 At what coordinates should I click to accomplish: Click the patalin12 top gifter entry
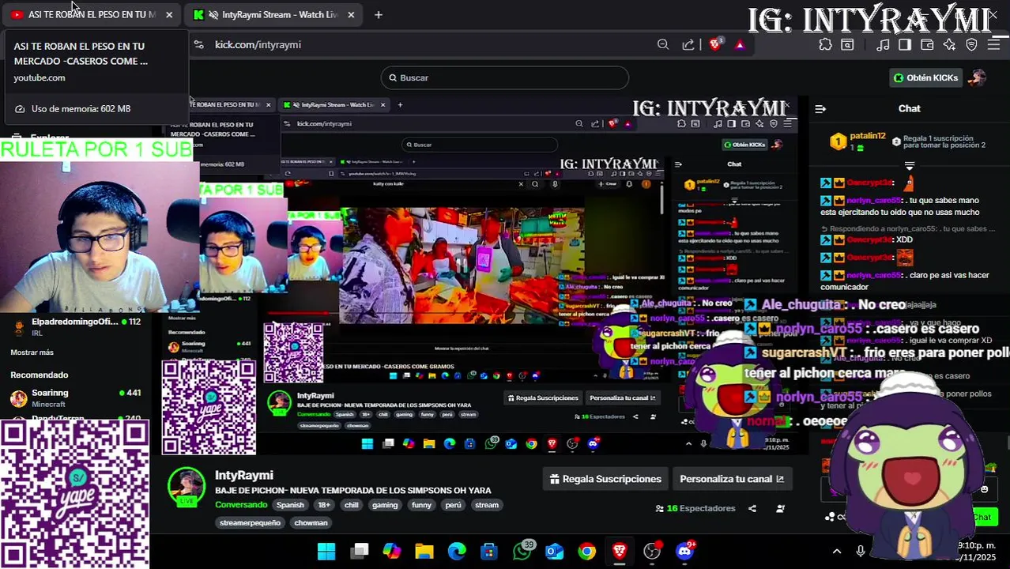click(x=859, y=141)
